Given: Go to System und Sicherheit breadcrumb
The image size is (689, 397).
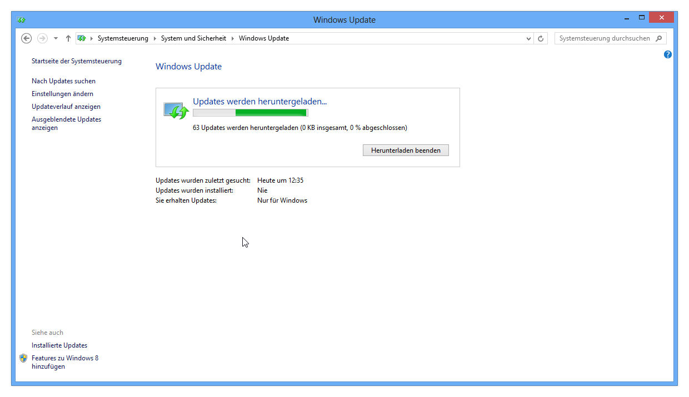Looking at the screenshot, I should coord(193,38).
